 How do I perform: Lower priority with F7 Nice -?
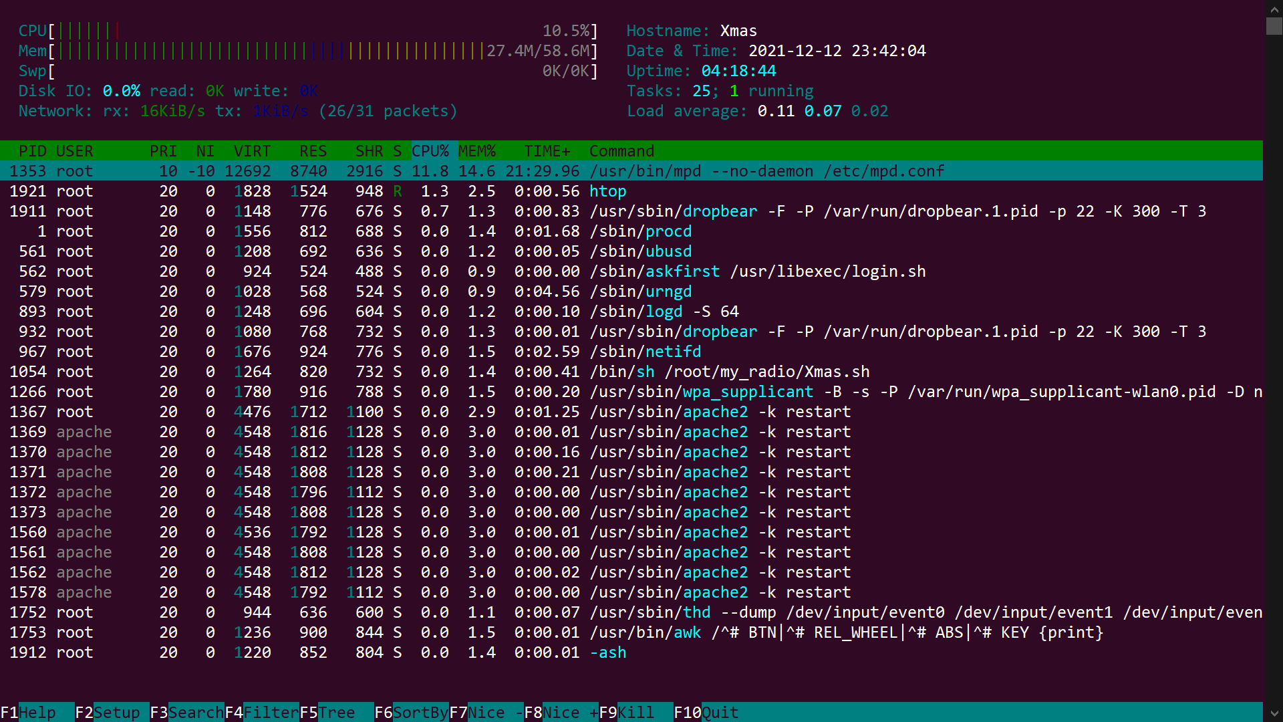(486, 713)
